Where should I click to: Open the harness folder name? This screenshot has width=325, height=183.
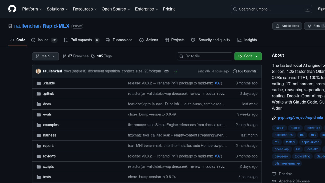coord(50,135)
